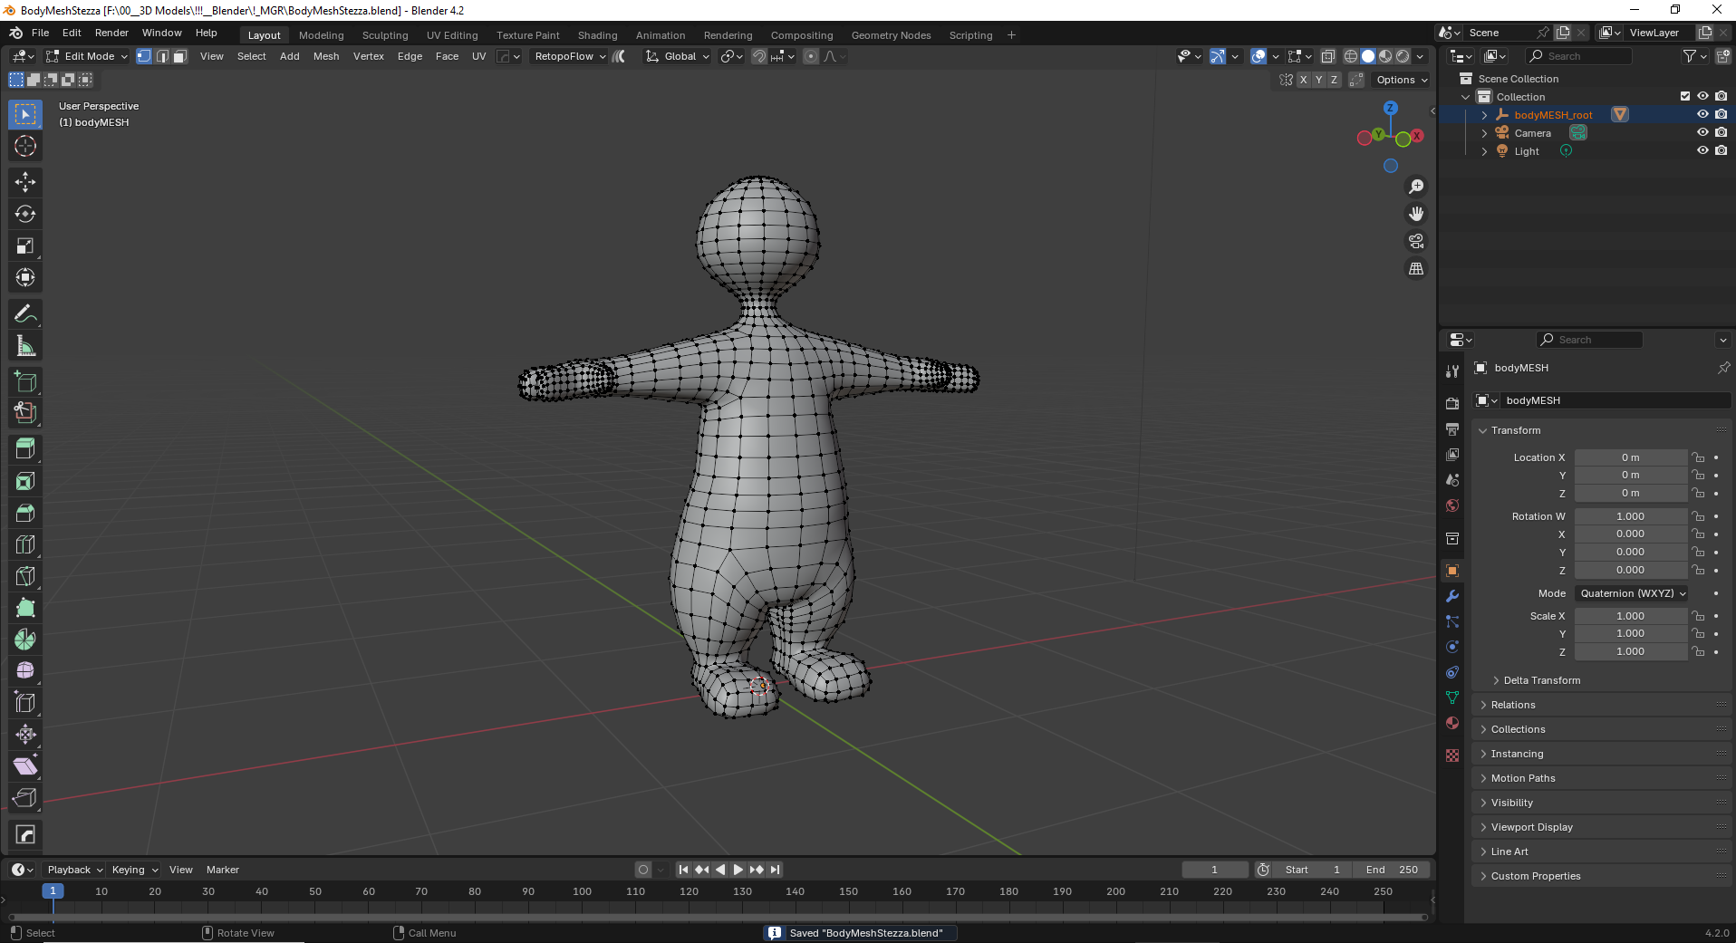Open the Edit Mode dropdown

click(x=88, y=56)
